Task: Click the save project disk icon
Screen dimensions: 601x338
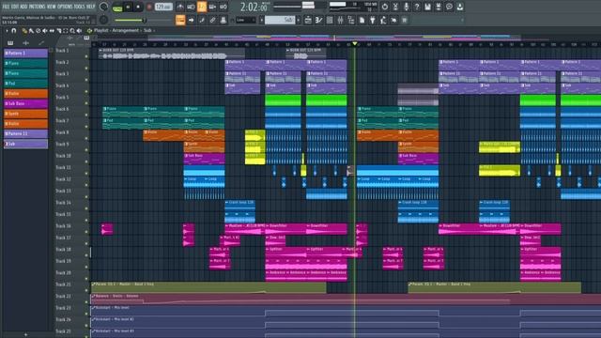Action: point(427,7)
